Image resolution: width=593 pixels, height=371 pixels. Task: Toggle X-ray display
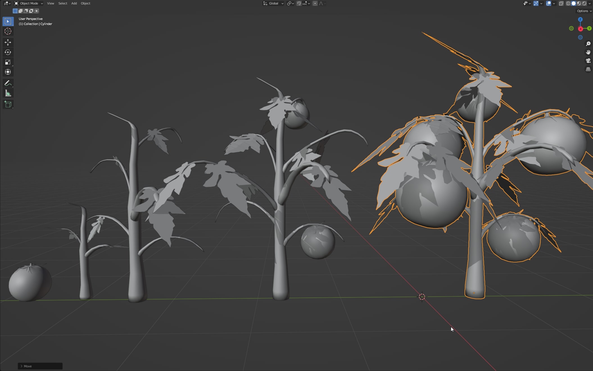(x=561, y=3)
